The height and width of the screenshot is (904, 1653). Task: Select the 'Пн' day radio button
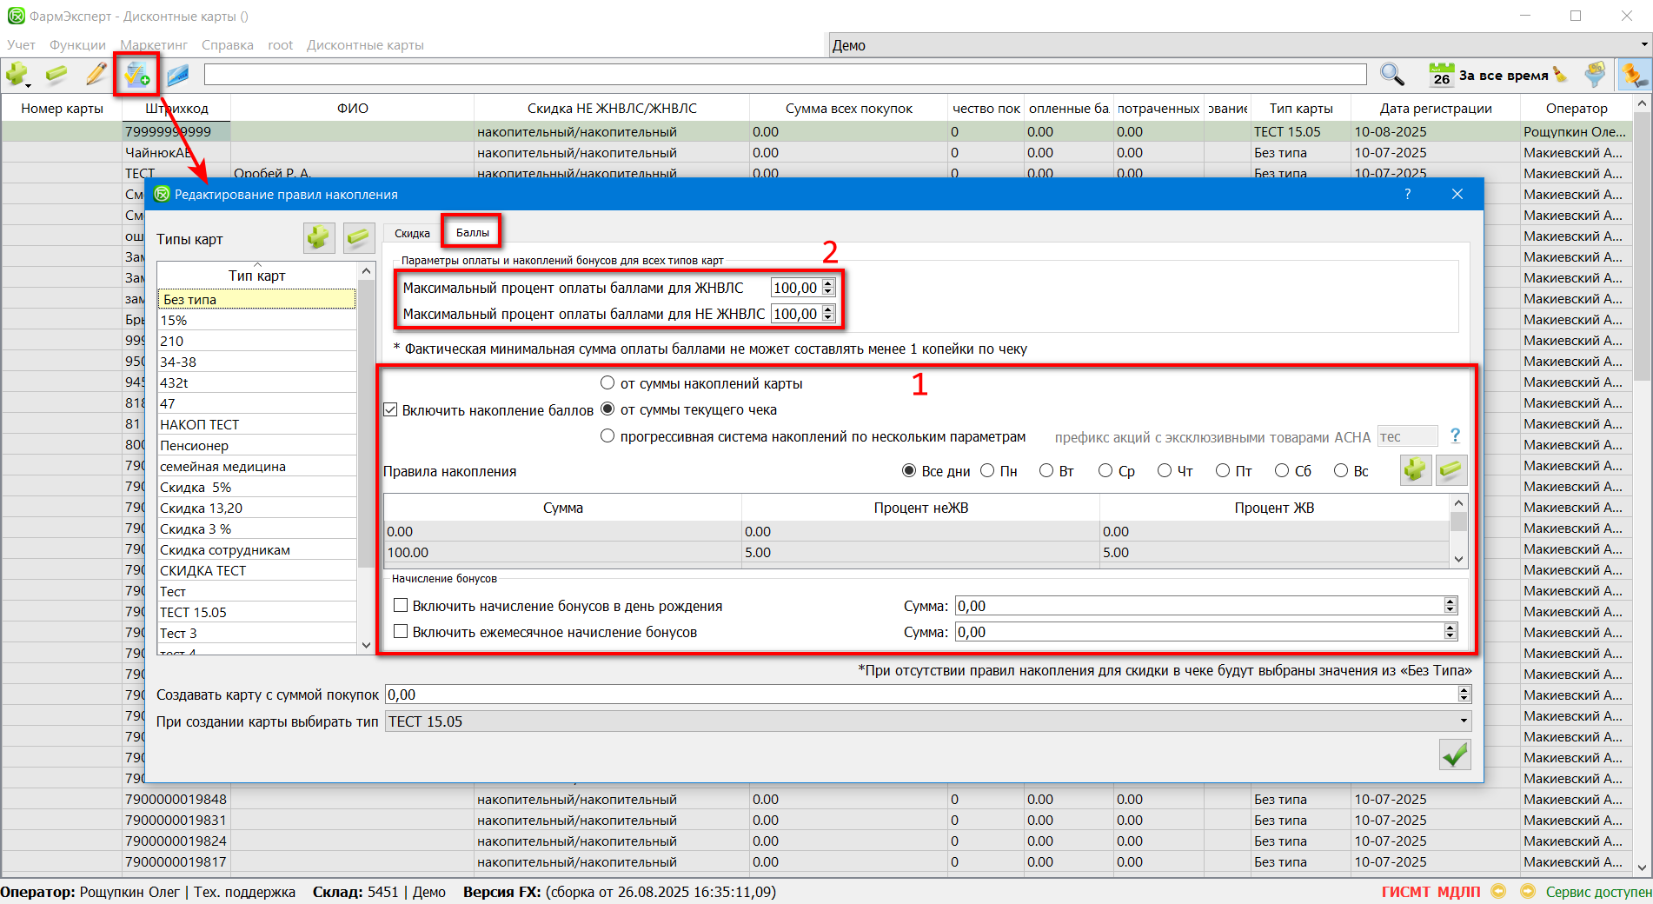pos(987,470)
